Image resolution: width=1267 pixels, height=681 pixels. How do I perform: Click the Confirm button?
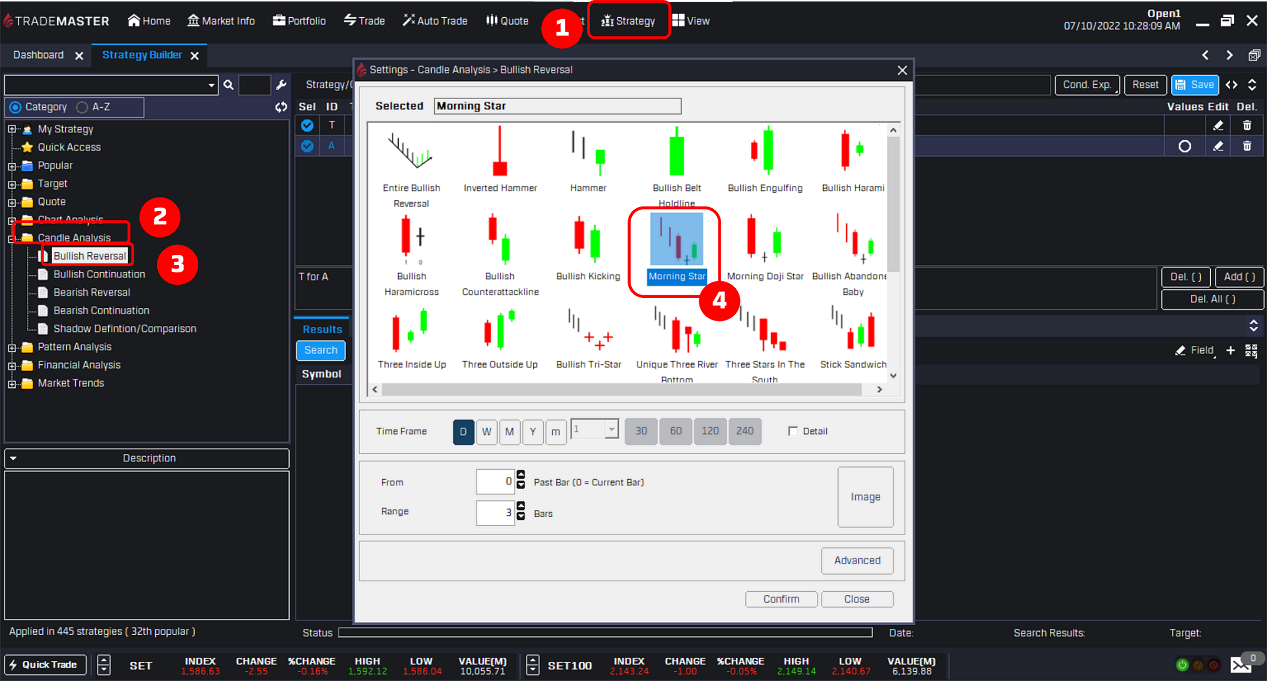(781, 599)
